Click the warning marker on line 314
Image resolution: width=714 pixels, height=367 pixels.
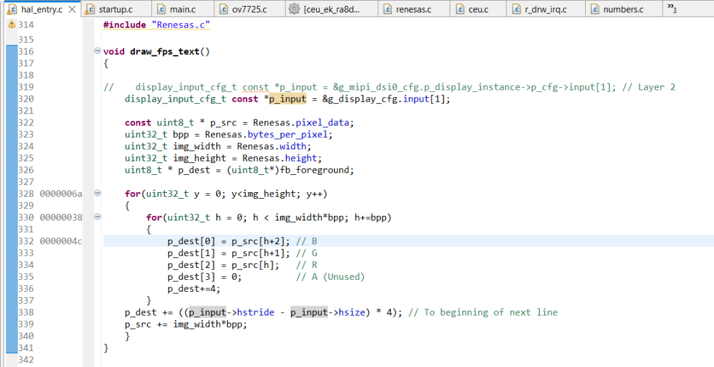click(x=12, y=24)
